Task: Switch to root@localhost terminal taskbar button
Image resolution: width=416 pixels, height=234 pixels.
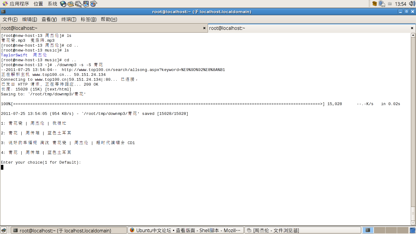Action: pyautogui.click(x=69, y=230)
